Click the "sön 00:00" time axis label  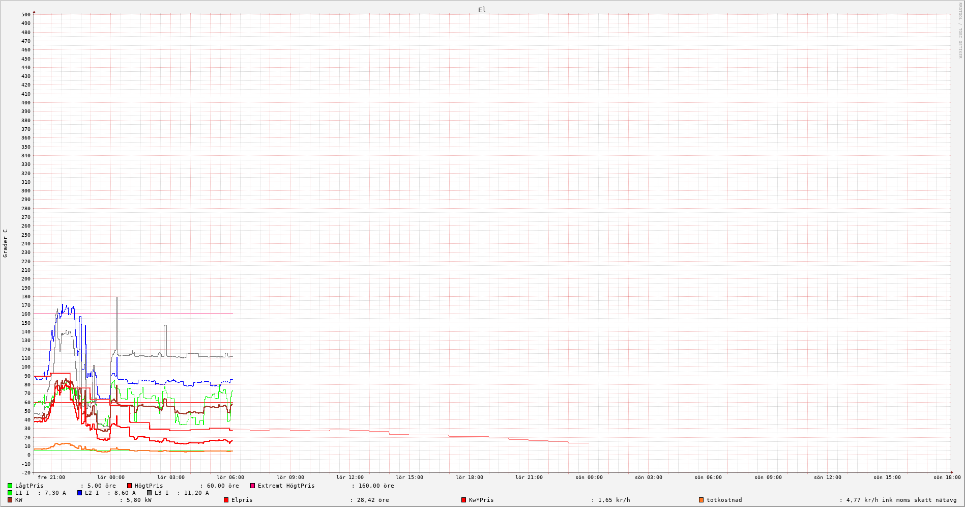(589, 477)
